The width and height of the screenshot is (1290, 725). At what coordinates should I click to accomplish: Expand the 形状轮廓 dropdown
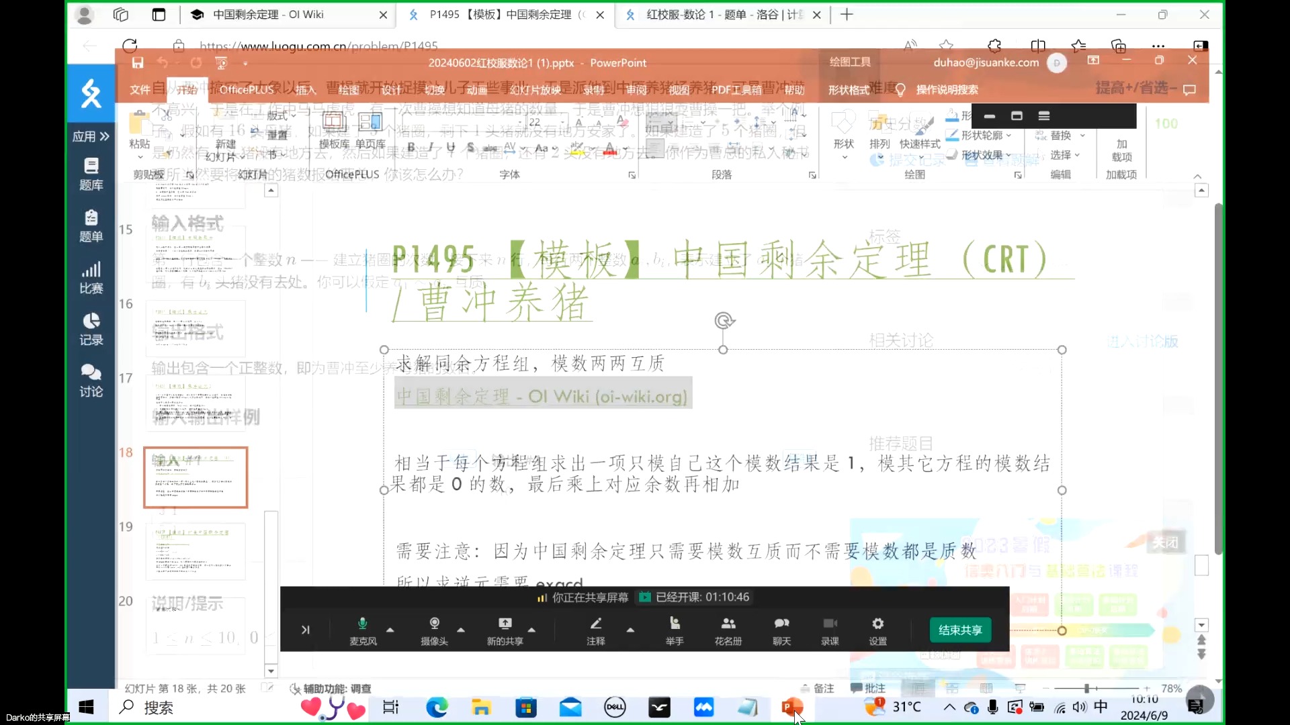(978, 136)
